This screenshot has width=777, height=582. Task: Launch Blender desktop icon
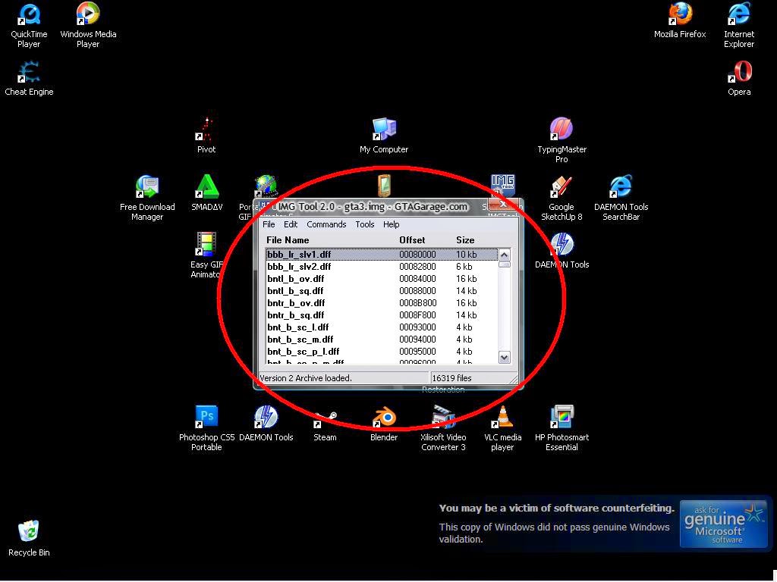(384, 423)
